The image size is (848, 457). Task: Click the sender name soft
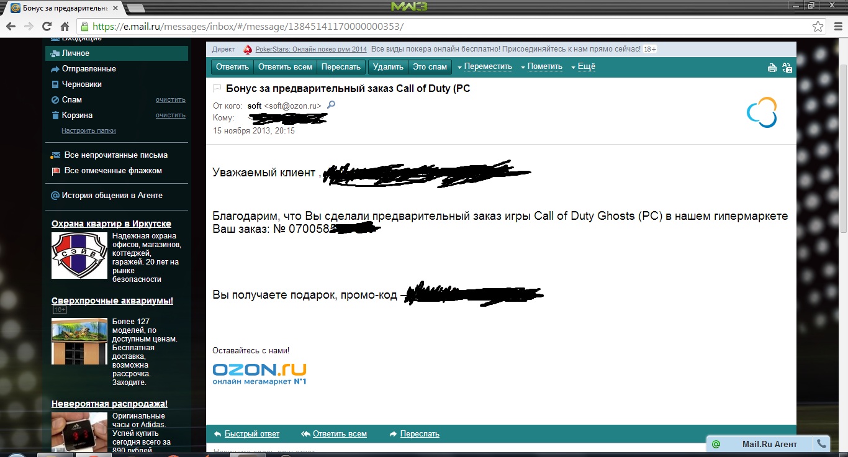255,106
